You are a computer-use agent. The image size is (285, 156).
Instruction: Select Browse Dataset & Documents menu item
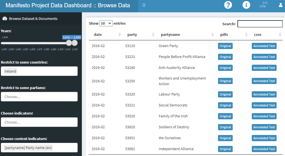pos(33,19)
